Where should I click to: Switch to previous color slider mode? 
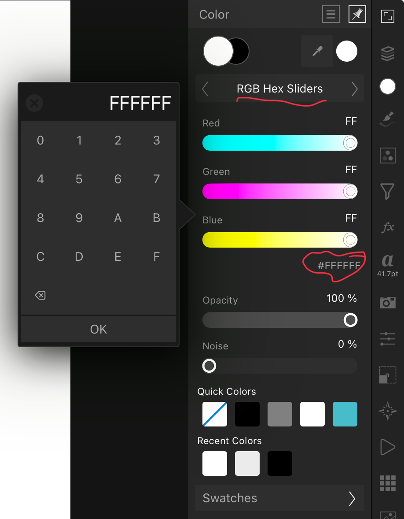(x=205, y=89)
